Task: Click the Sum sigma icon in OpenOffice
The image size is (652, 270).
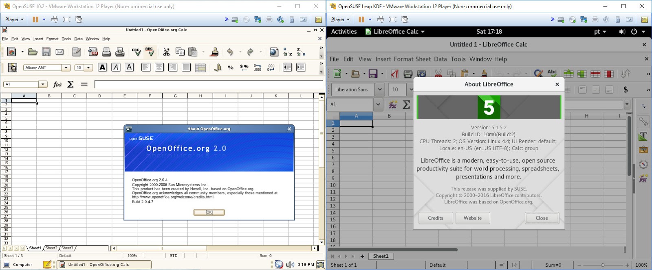Action: pyautogui.click(x=70, y=84)
